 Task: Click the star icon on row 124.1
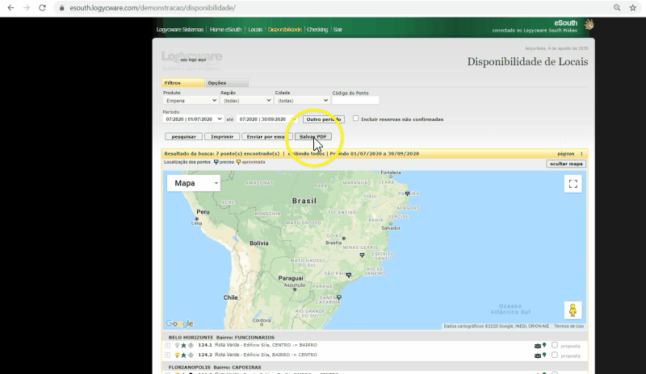coord(183,346)
